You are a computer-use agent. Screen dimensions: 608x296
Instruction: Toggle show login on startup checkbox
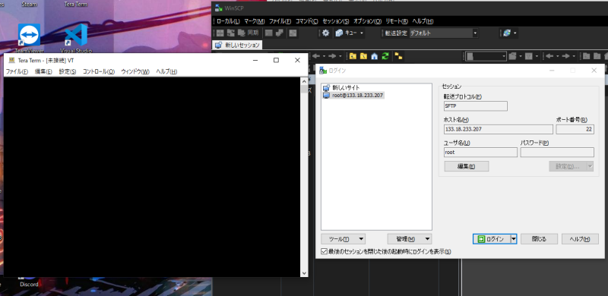tap(325, 251)
